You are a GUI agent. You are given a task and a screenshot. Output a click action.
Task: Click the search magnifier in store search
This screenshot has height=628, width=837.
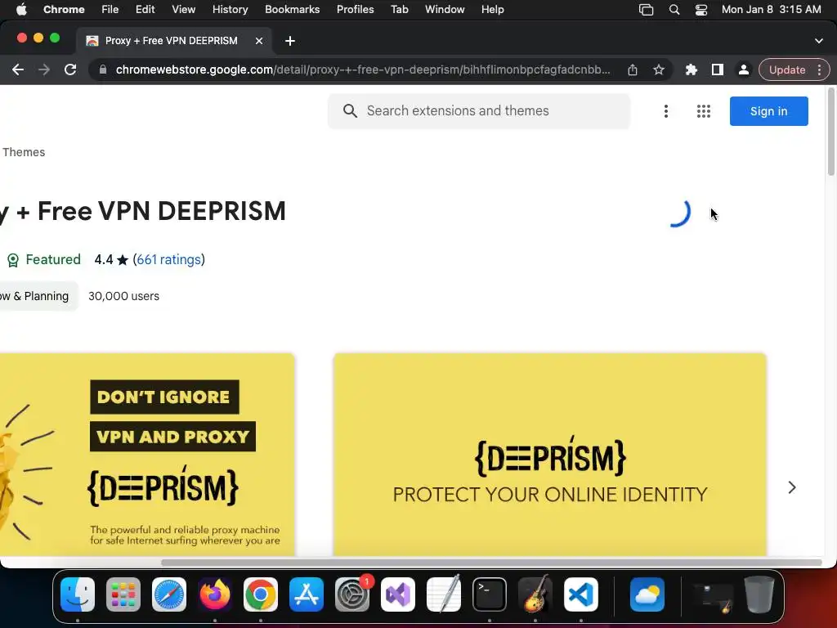(x=350, y=111)
